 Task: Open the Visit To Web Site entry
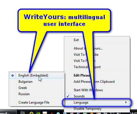[97, 55]
